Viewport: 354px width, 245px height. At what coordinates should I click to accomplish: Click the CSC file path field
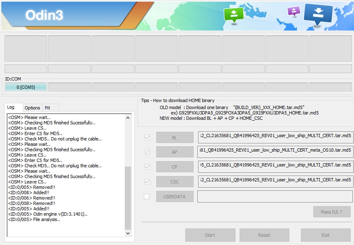[276, 181]
